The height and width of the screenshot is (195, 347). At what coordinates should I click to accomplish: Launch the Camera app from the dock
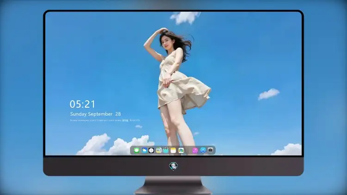click(x=210, y=150)
